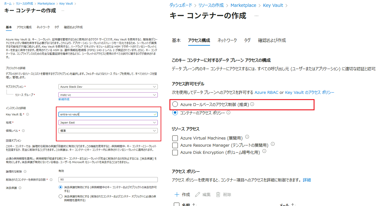Expand the resource group dropdown mstc-vc
The width and height of the screenshot is (376, 206).
pos(108,95)
